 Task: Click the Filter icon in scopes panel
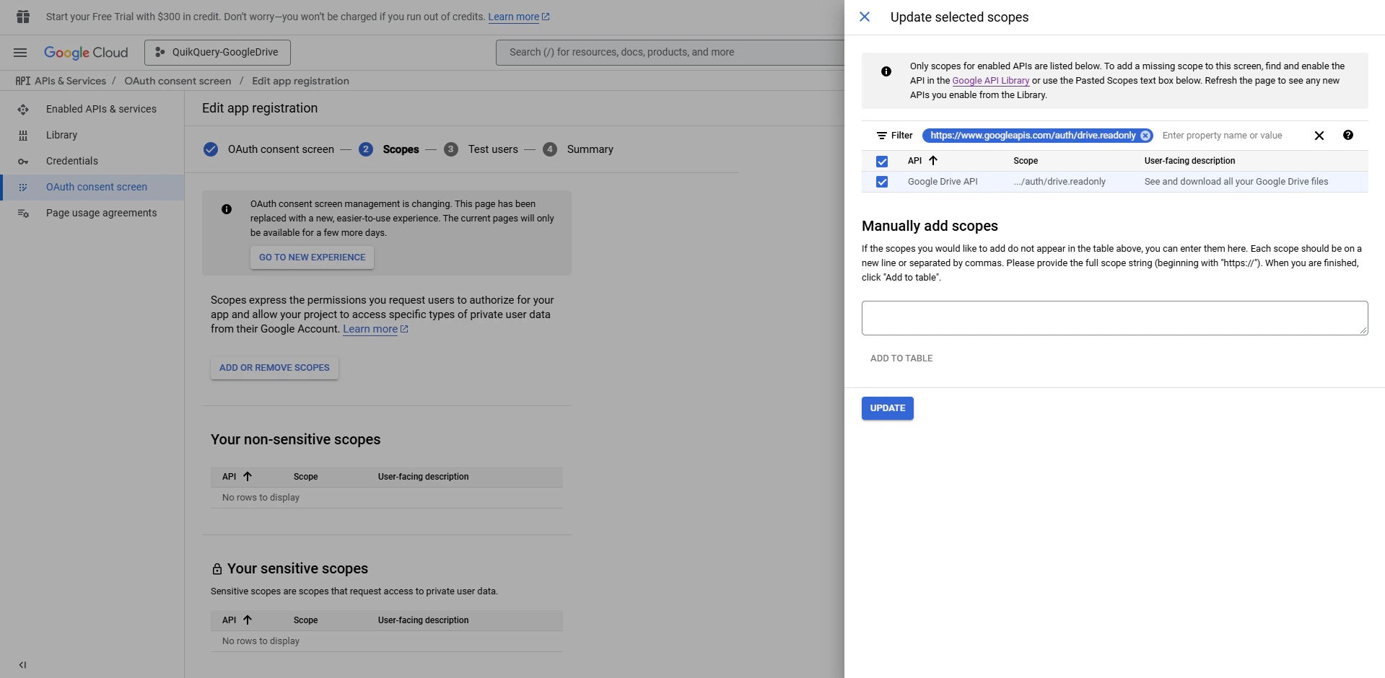[x=883, y=135]
